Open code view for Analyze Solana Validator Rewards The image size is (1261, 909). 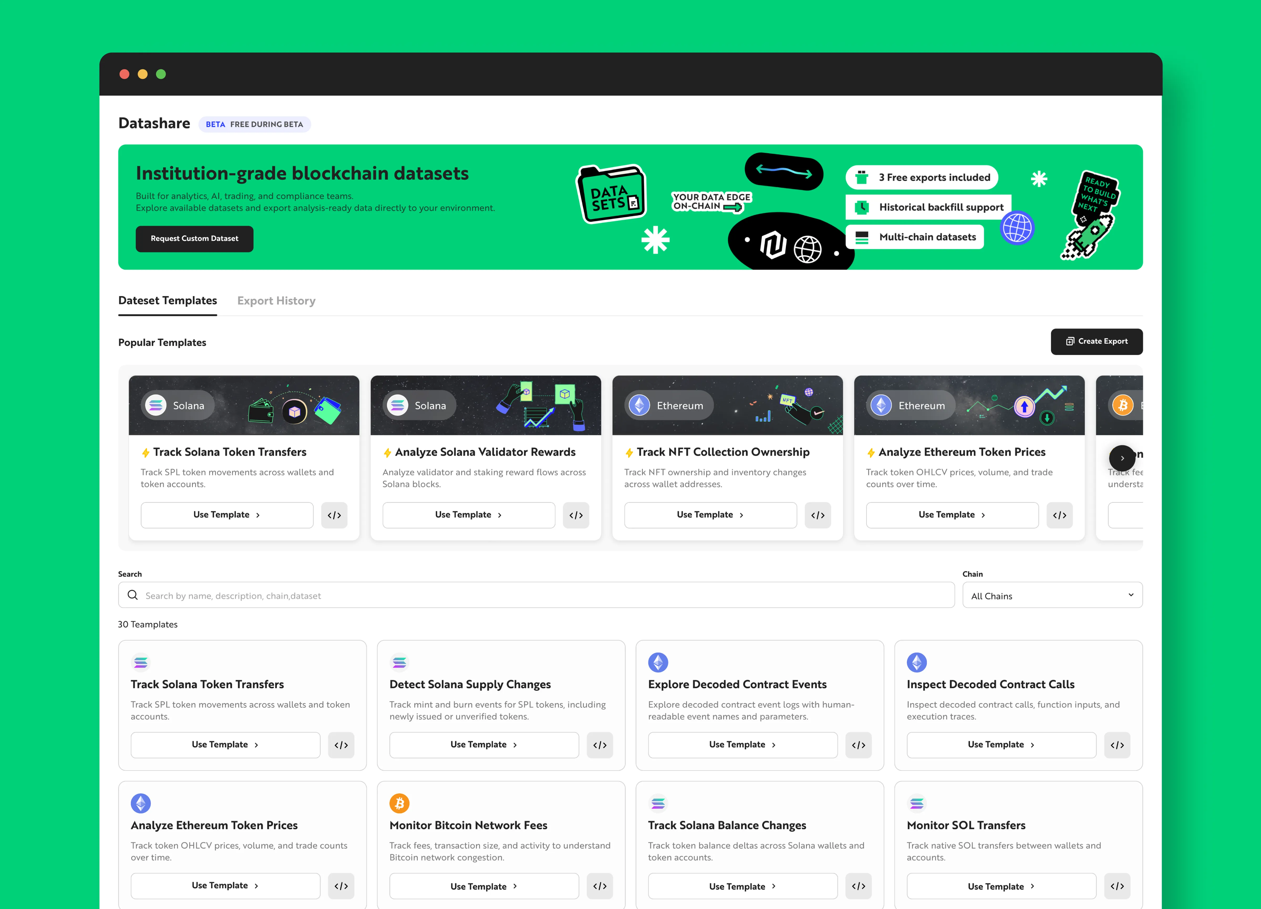(576, 515)
